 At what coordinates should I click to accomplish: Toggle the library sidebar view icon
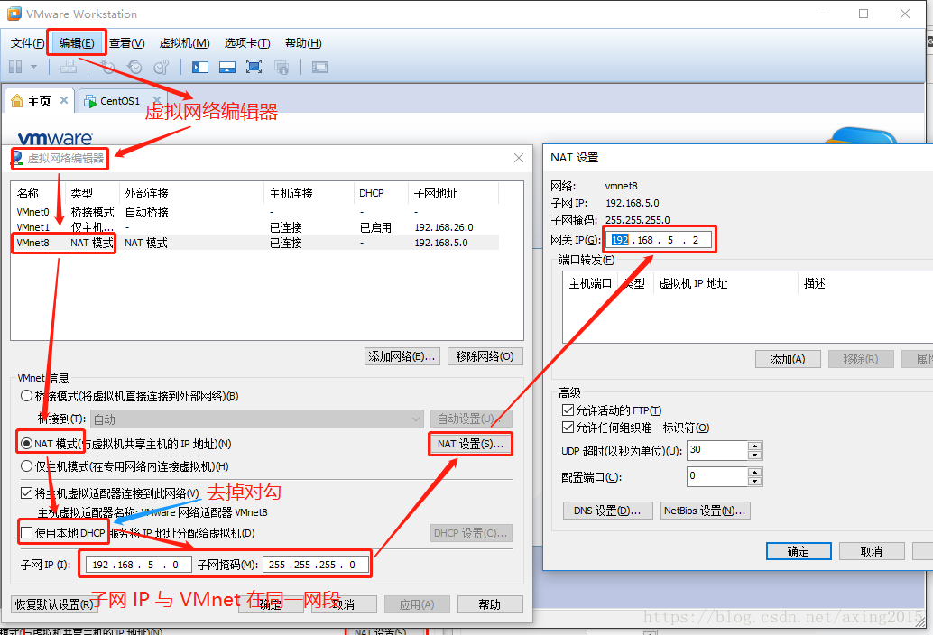click(200, 67)
